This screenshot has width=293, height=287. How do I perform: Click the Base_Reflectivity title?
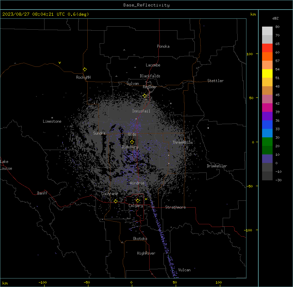146,5
